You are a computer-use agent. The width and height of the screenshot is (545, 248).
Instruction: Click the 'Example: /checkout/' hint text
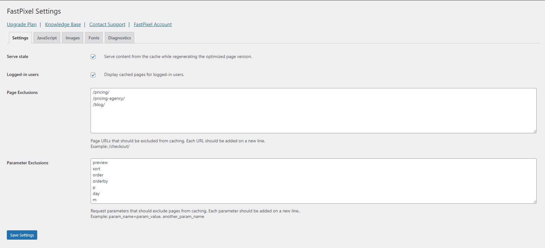pyautogui.click(x=110, y=147)
